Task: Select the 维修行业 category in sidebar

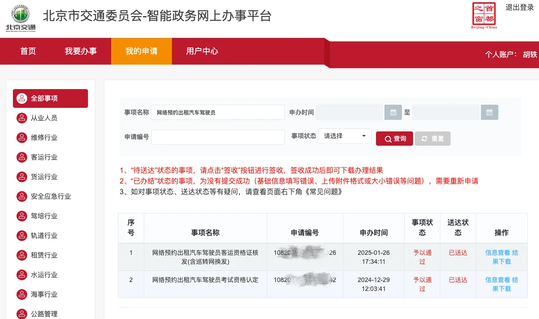Action: click(x=45, y=138)
